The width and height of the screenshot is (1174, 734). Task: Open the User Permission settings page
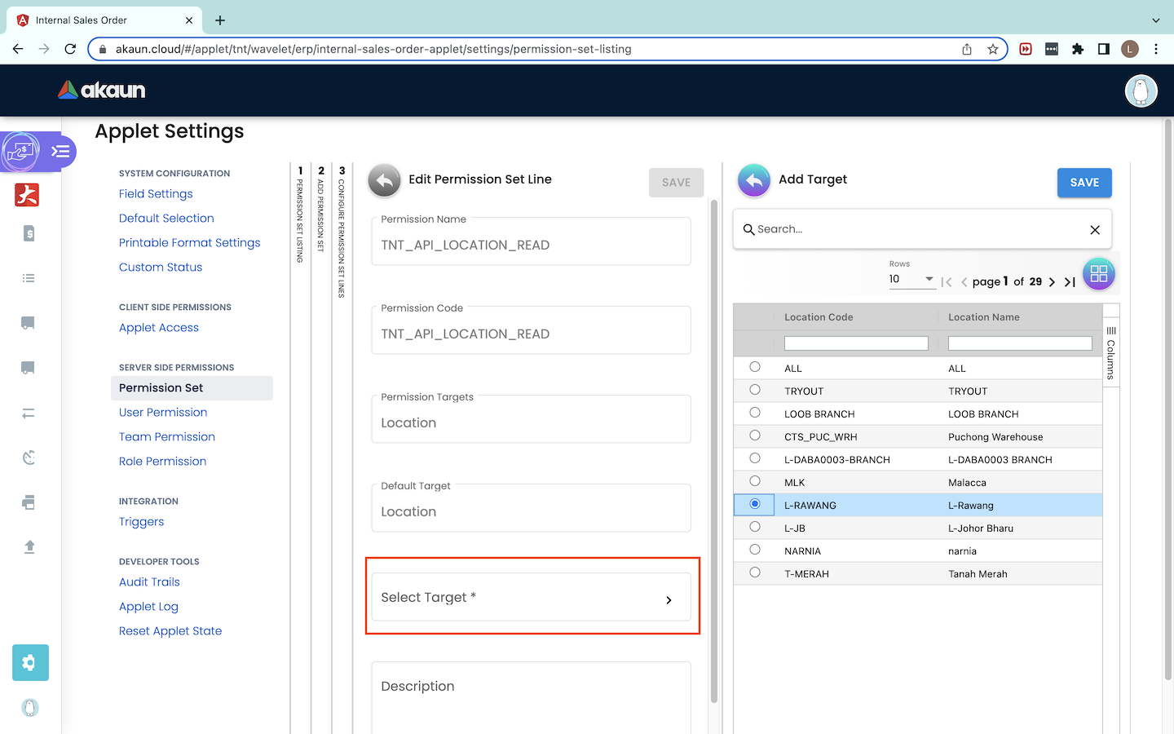coord(163,413)
